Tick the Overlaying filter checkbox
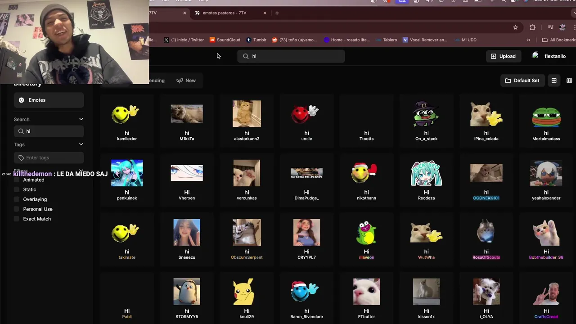The image size is (576, 324). click(17, 199)
